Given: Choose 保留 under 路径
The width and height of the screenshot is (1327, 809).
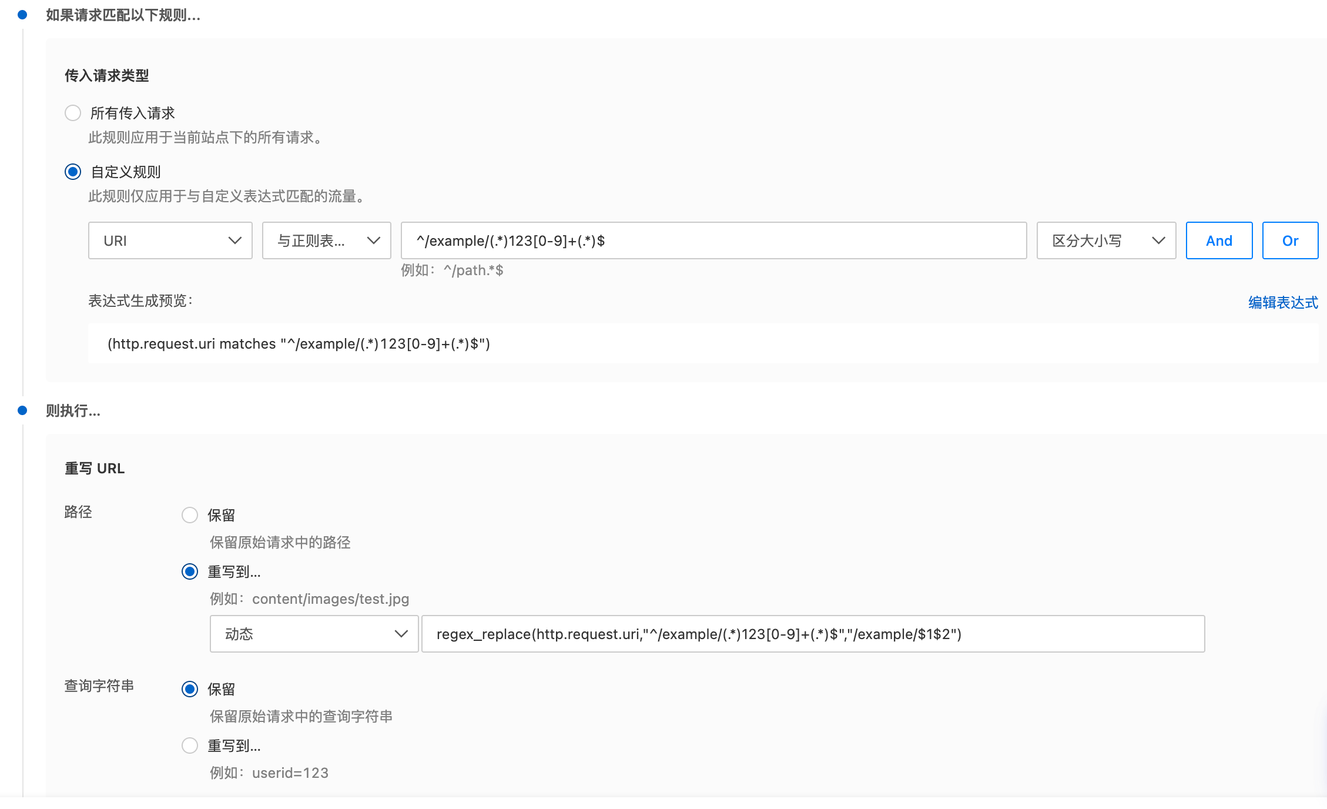Looking at the screenshot, I should tap(190, 515).
